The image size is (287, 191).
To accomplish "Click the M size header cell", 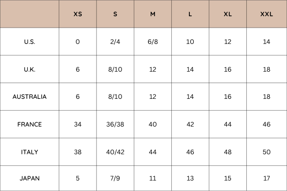I will pos(153,14).
